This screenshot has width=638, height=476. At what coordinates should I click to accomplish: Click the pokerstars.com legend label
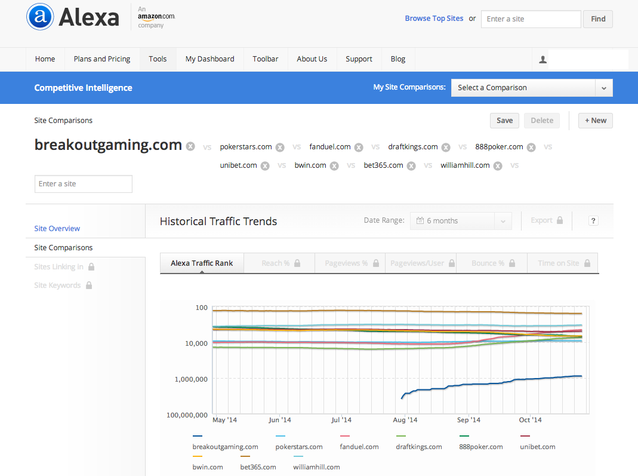pos(298,447)
